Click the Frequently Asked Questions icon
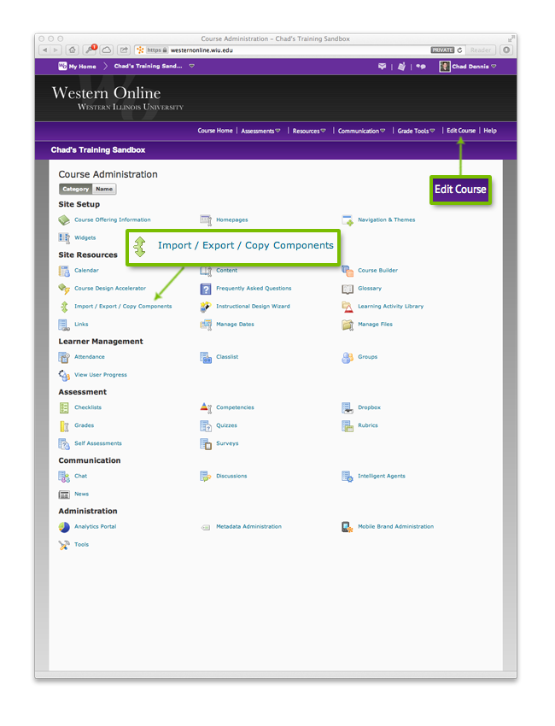The width and height of the screenshot is (555, 726). click(x=206, y=289)
